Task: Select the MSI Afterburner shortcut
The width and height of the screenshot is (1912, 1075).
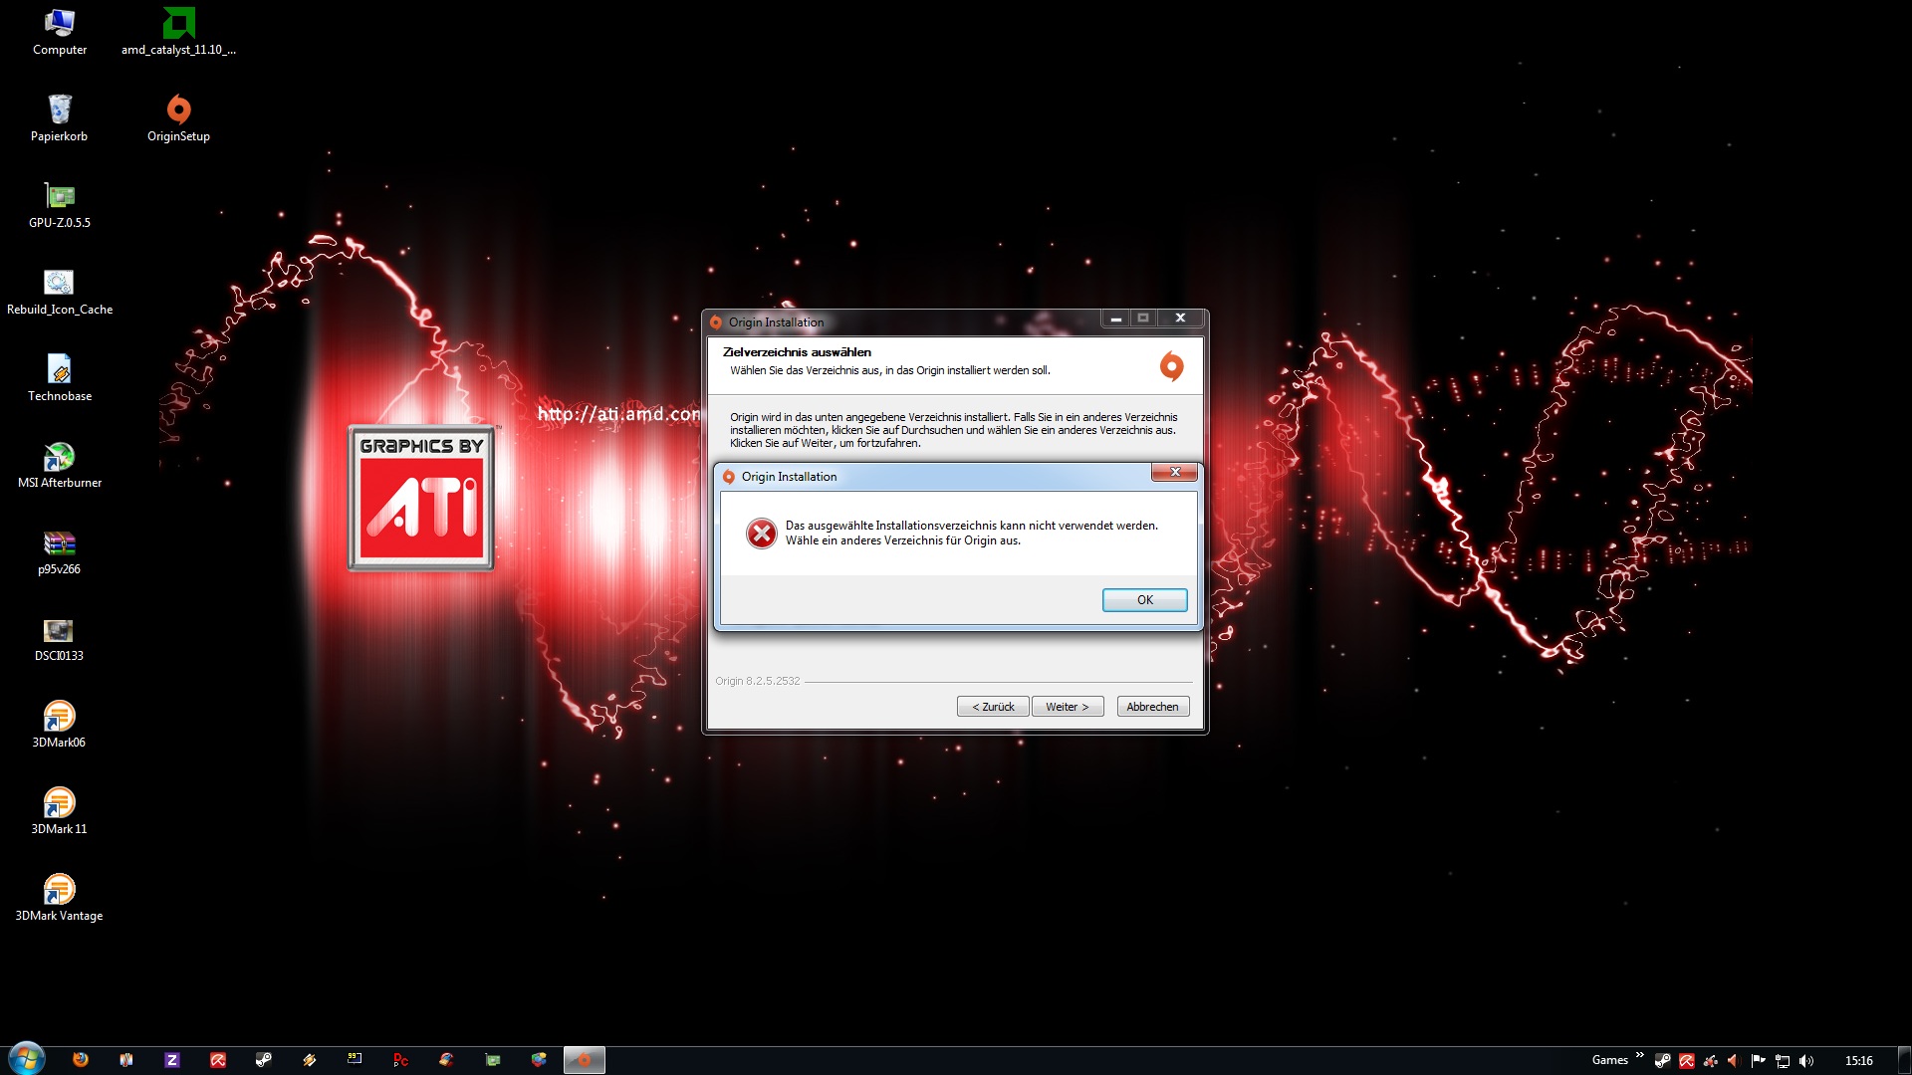Action: (x=60, y=465)
